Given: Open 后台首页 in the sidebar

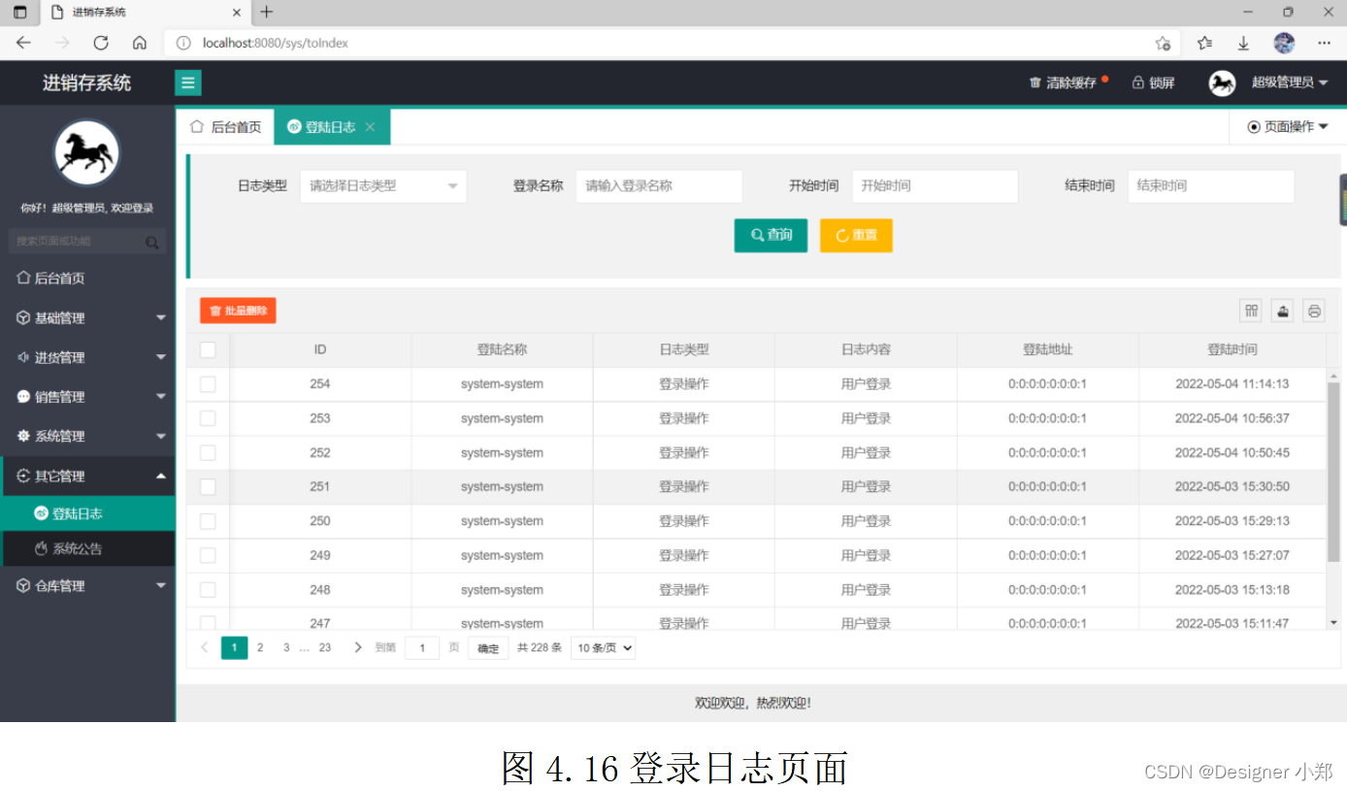Looking at the screenshot, I should [88, 278].
